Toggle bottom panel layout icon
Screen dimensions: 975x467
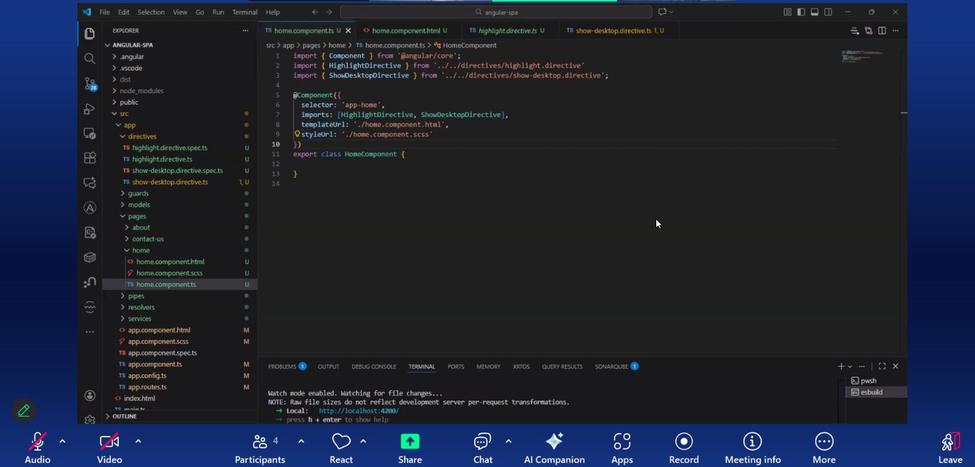pyautogui.click(x=814, y=12)
